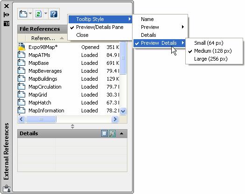Click the Manage Xrefs icon at the palette bottom
The image size is (245, 194).
coord(7,188)
